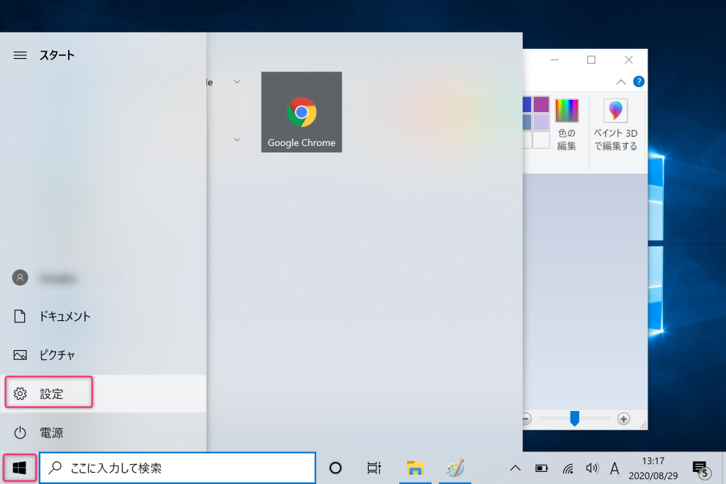Screen dimensions: 726x484
Task: Open the Windows Start button
Action: click(x=19, y=468)
